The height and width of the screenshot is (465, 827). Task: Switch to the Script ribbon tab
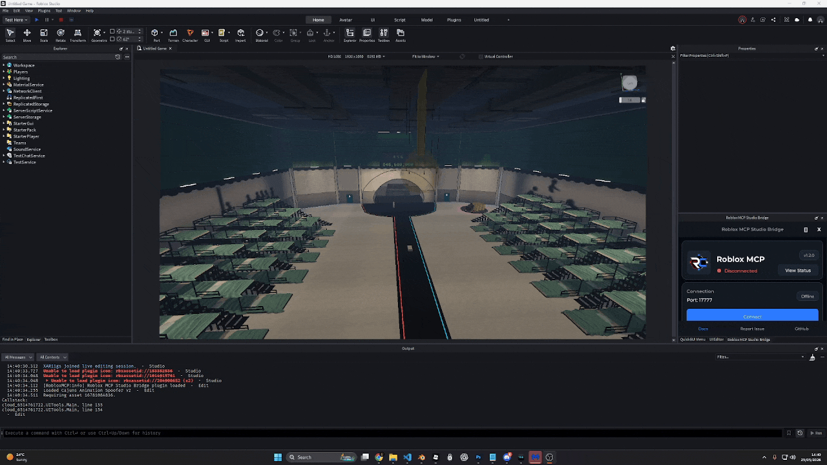click(x=400, y=20)
